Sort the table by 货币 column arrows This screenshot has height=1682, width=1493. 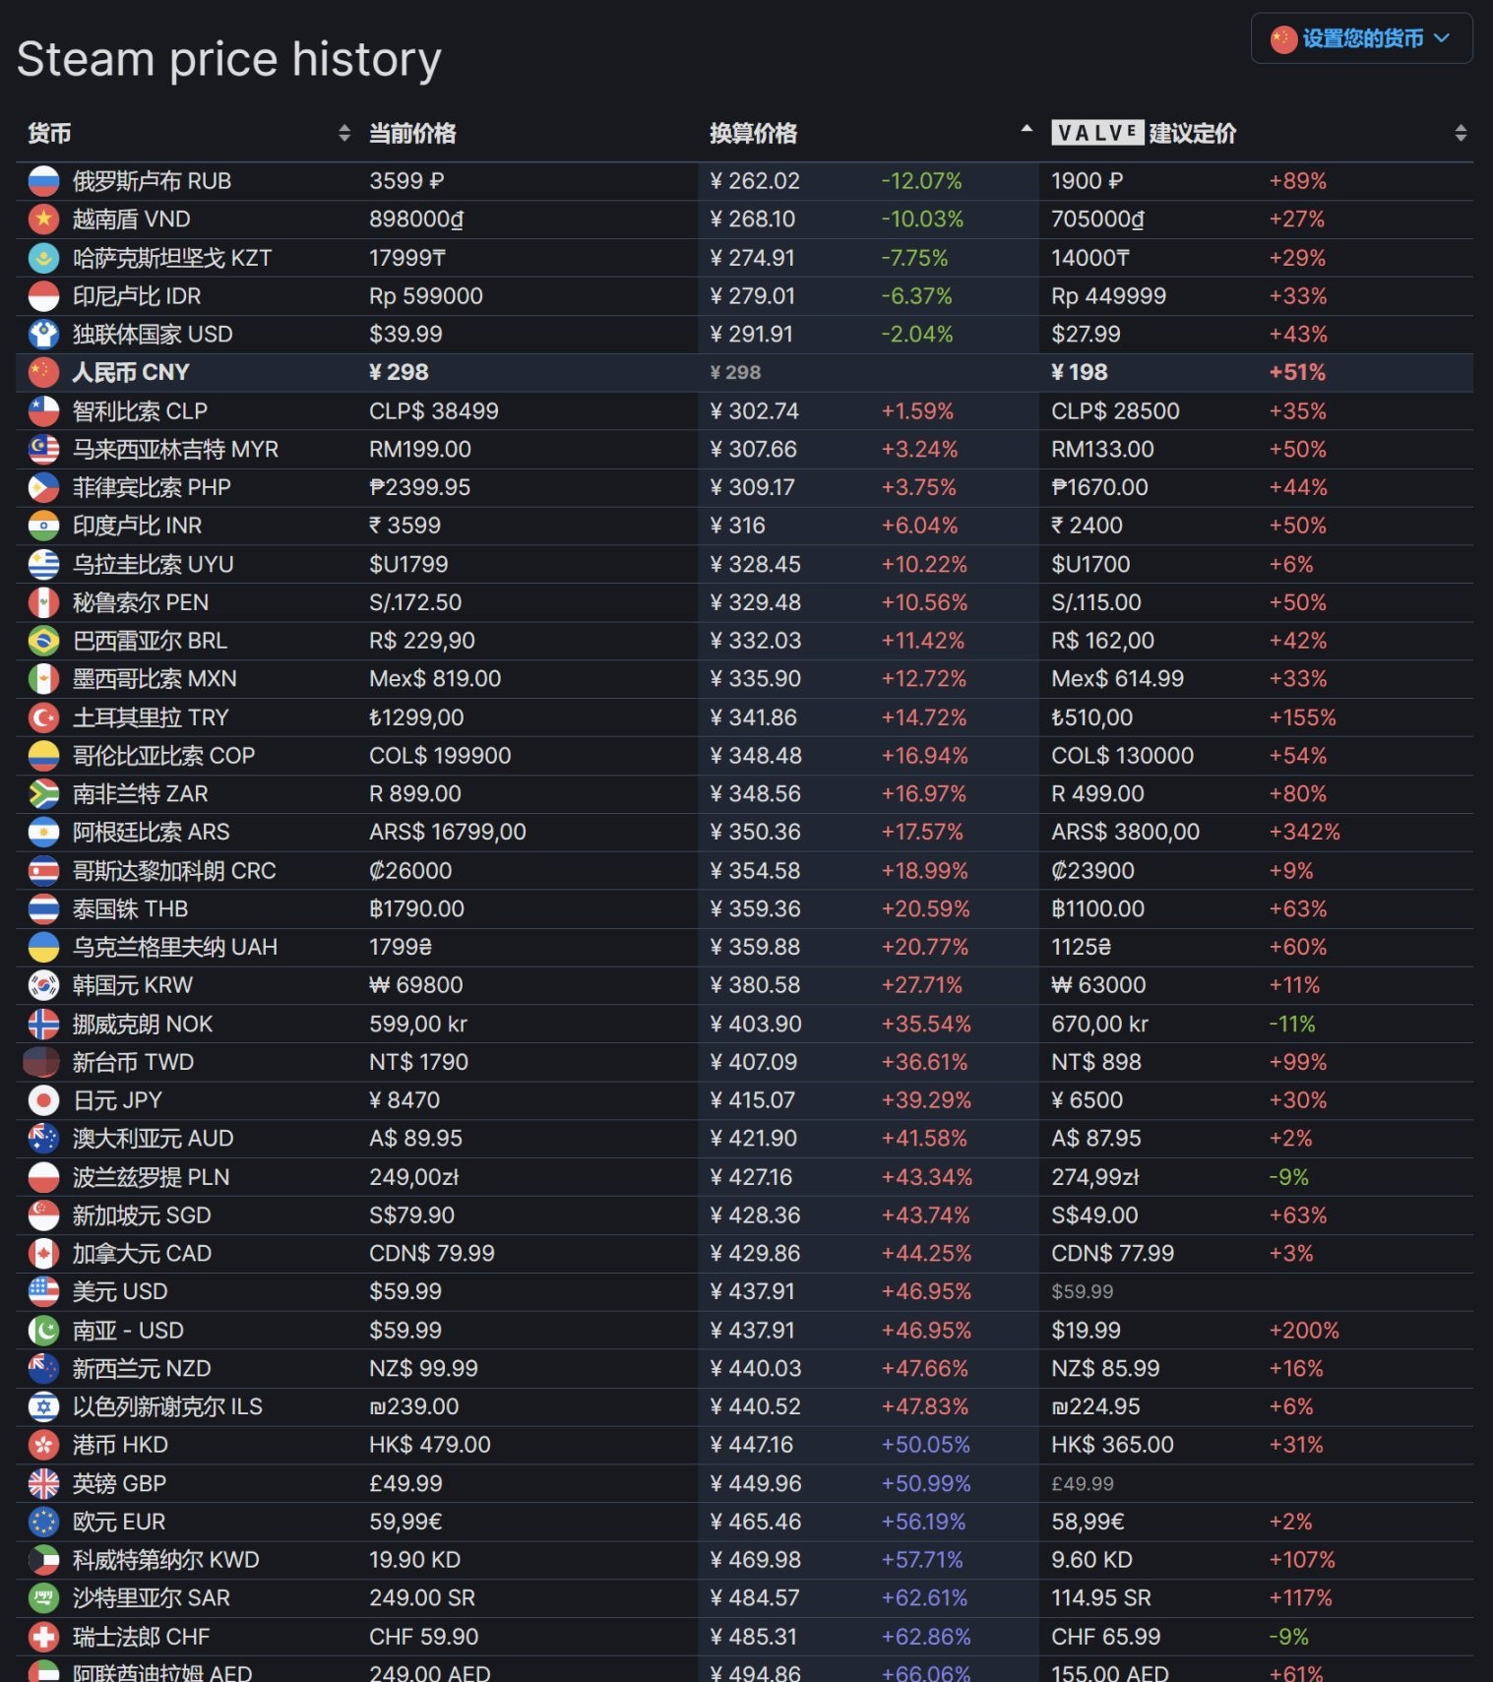pyautogui.click(x=344, y=133)
